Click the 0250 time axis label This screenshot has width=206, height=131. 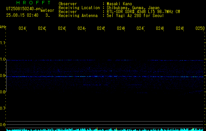(x=200, y=28)
